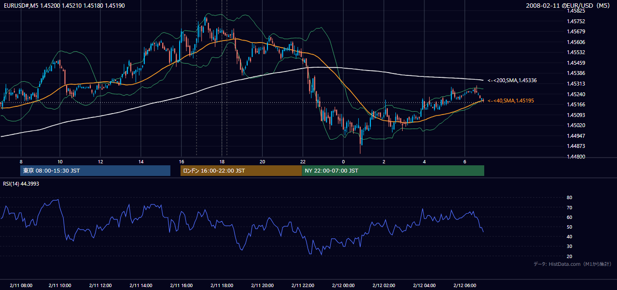Select the NY 22:00-07:00 JST session bar

point(393,171)
